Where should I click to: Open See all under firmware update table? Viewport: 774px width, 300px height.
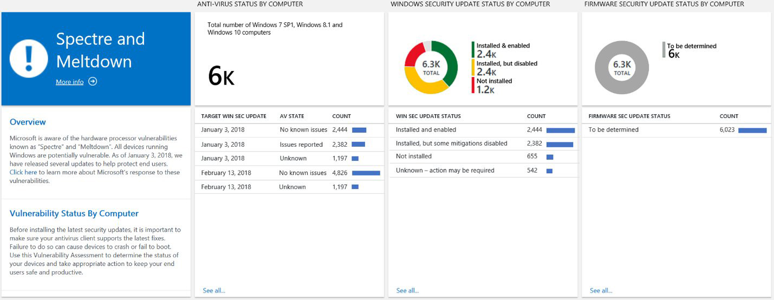tap(601, 291)
